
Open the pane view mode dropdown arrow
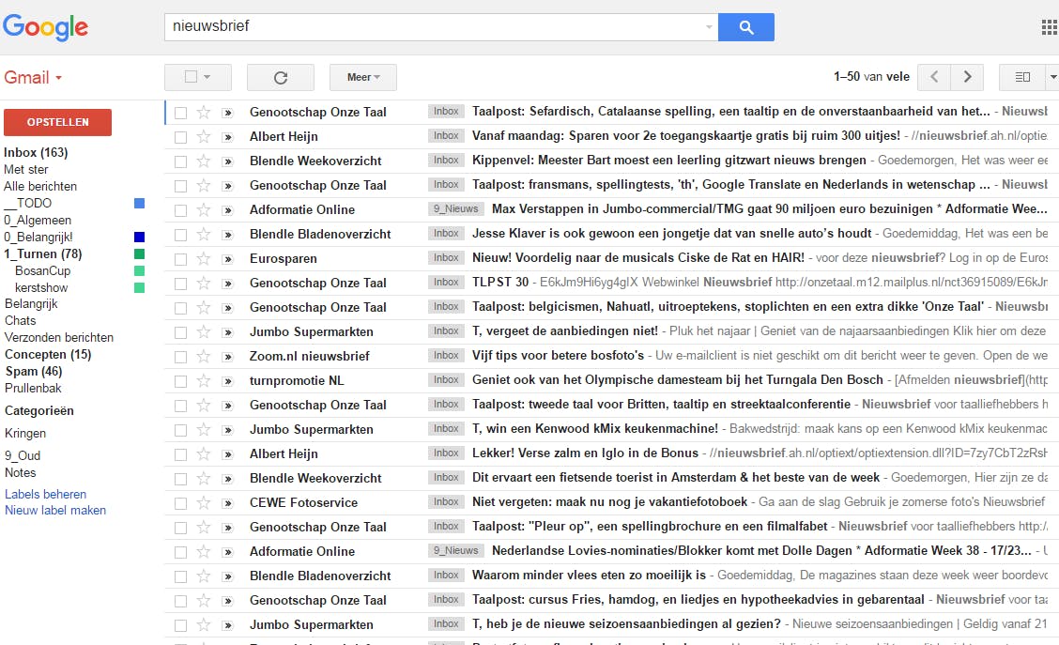coord(1052,77)
